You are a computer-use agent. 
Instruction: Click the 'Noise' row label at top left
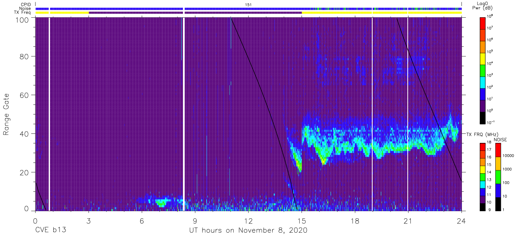coord(25,8)
